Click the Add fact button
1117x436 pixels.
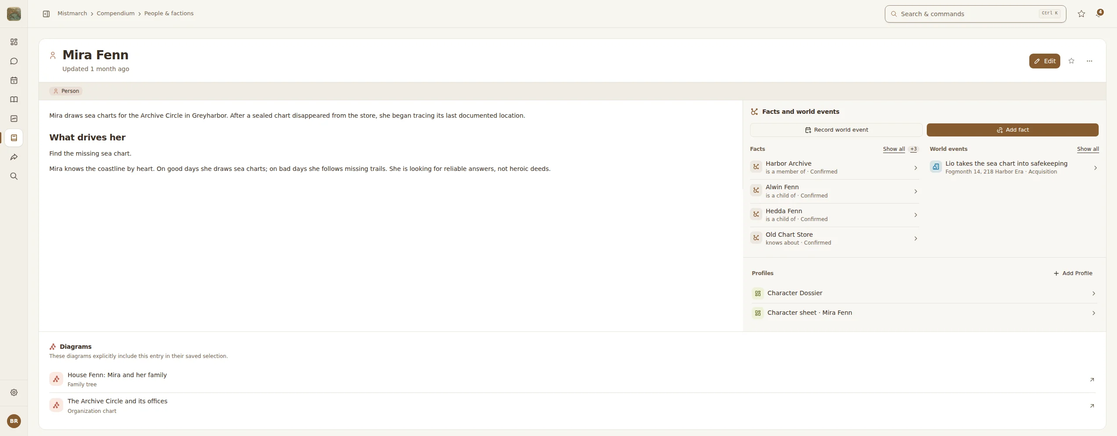pyautogui.click(x=1012, y=130)
